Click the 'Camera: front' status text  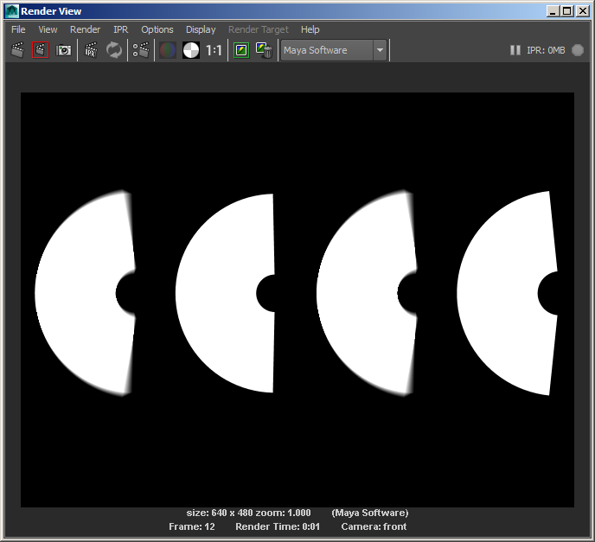[374, 526]
